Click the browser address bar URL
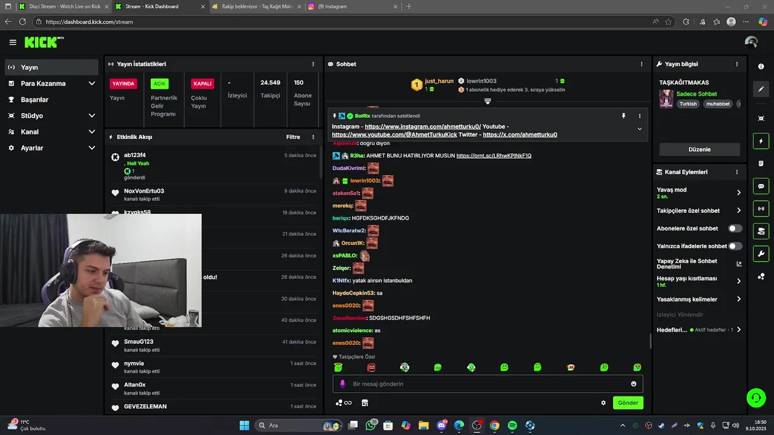This screenshot has height=435, width=774. pyautogui.click(x=89, y=22)
